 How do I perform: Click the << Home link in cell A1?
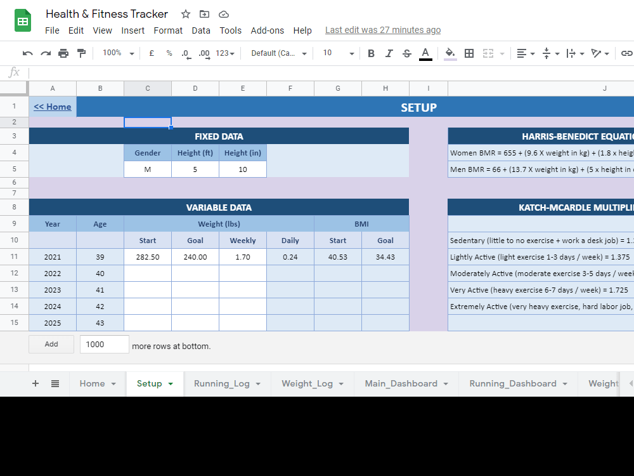(52, 106)
